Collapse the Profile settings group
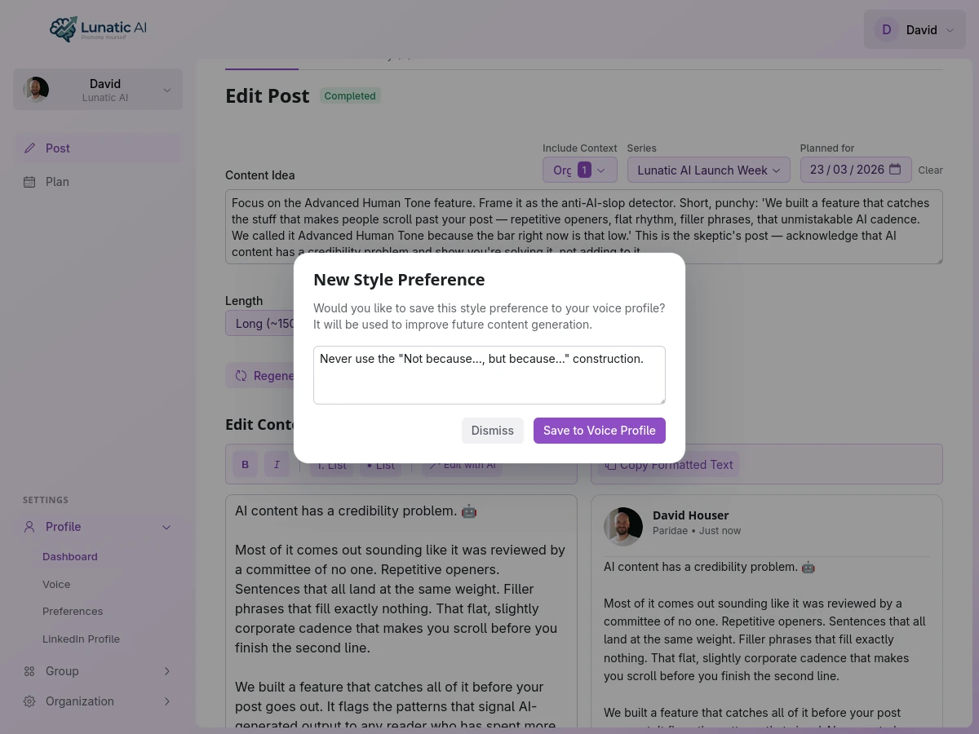Viewport: 979px width, 734px height. coord(98,527)
